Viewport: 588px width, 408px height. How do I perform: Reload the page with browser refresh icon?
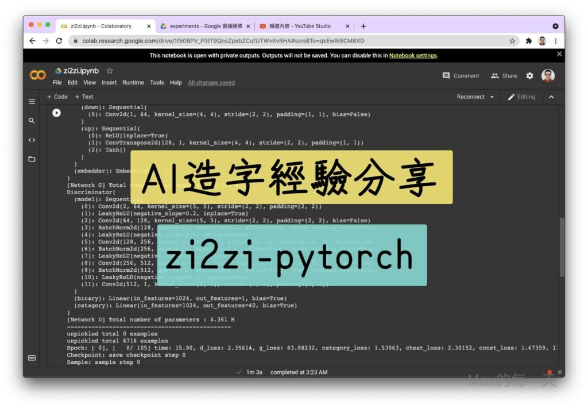59,41
